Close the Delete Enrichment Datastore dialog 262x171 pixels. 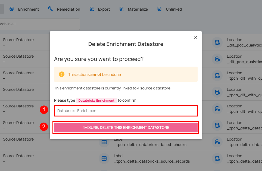196,38
